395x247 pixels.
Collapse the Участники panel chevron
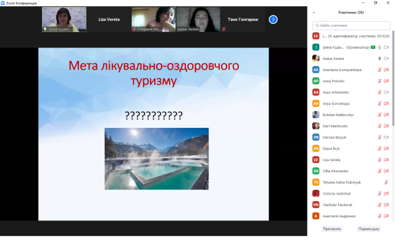pyautogui.click(x=314, y=12)
